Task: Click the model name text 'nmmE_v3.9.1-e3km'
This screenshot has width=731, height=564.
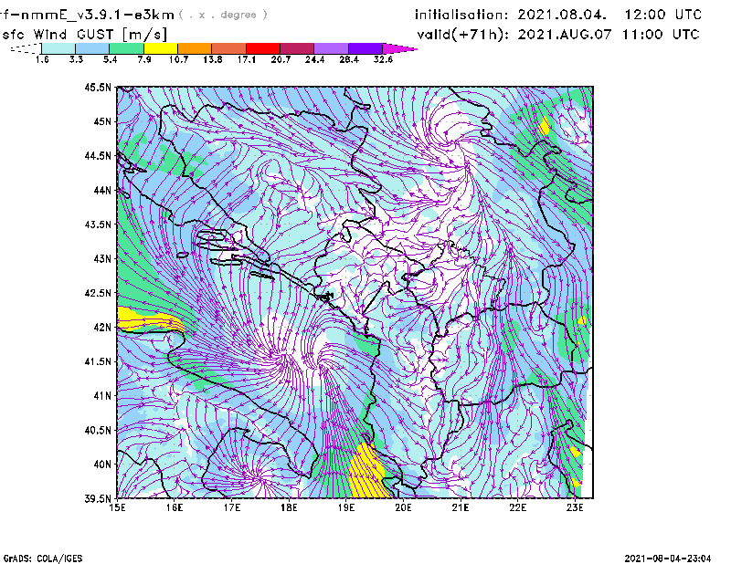Action: pos(97,15)
